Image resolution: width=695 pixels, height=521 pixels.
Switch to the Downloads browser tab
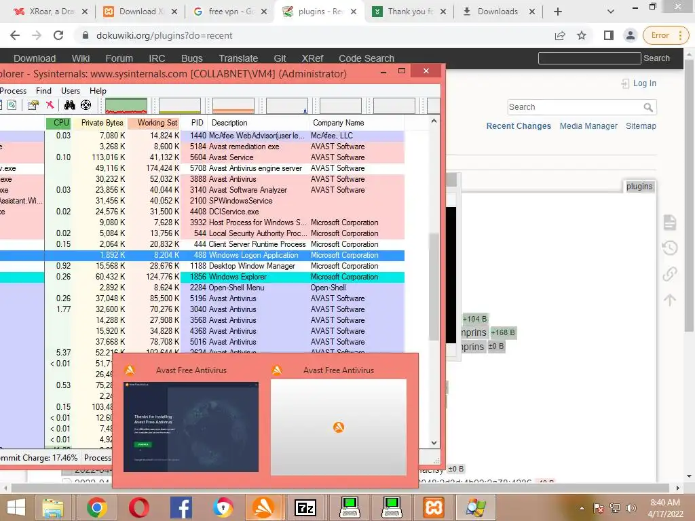point(497,12)
